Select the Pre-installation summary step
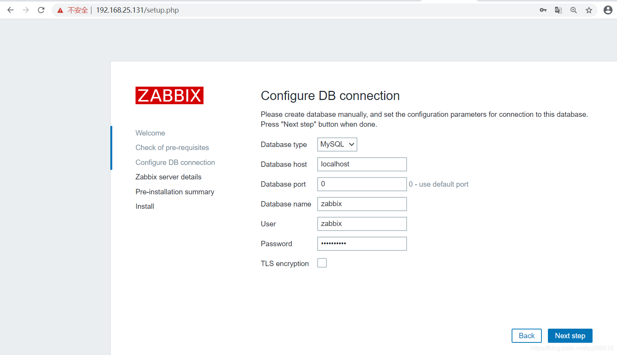This screenshot has height=355, width=617. click(x=175, y=192)
